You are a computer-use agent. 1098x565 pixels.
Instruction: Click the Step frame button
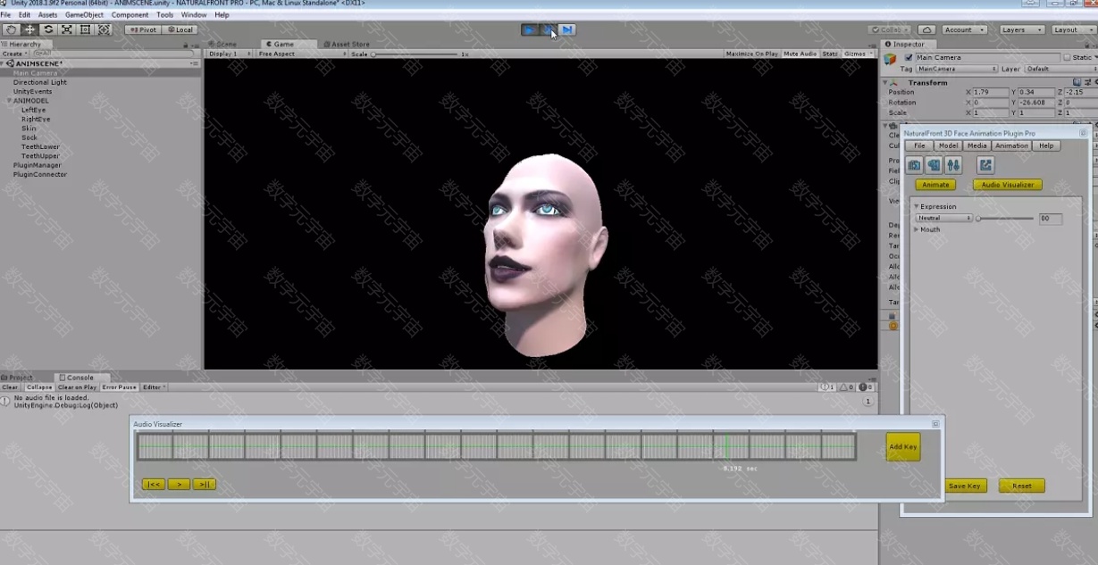(567, 29)
